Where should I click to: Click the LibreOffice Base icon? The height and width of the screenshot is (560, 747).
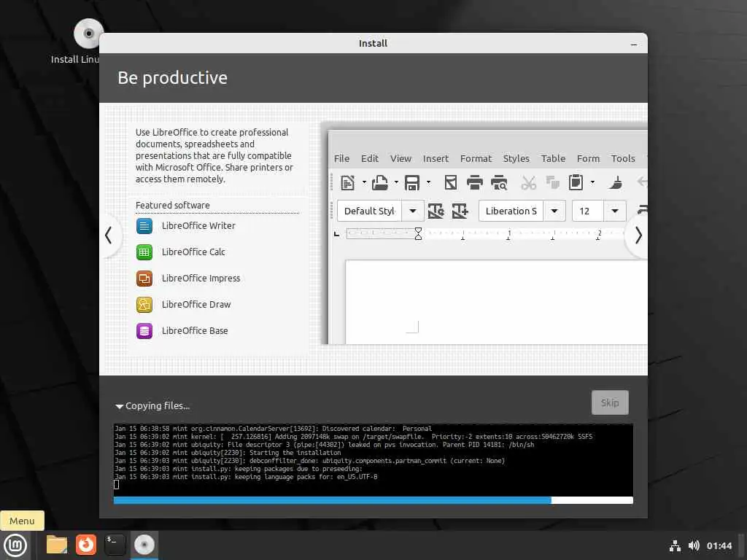pos(144,330)
